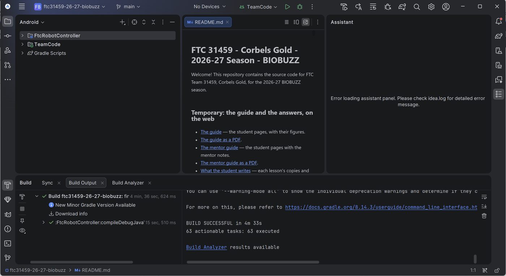
Task: Click the build tree horizontal scrollbar
Action: pos(82,262)
